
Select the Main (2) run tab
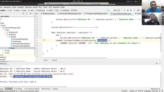point(4,63)
